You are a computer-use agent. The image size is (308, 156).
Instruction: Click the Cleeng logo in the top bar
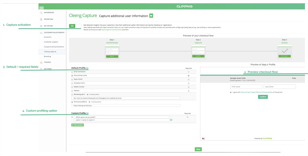point(184,6)
